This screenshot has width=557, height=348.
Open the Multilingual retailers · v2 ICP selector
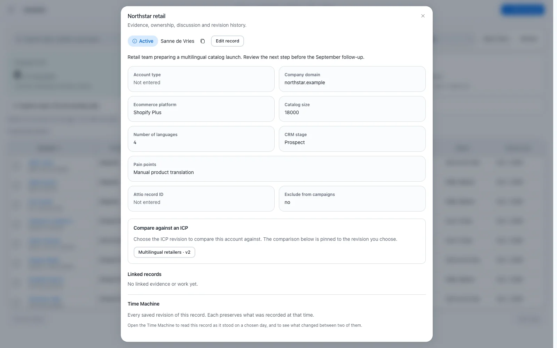[x=164, y=252]
